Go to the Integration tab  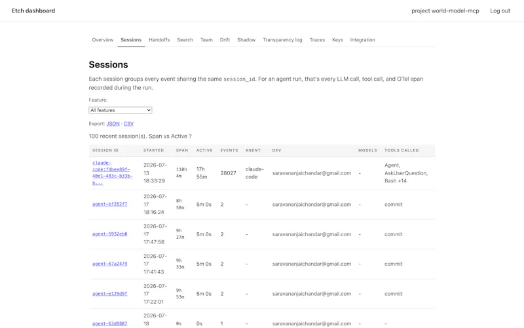click(363, 40)
